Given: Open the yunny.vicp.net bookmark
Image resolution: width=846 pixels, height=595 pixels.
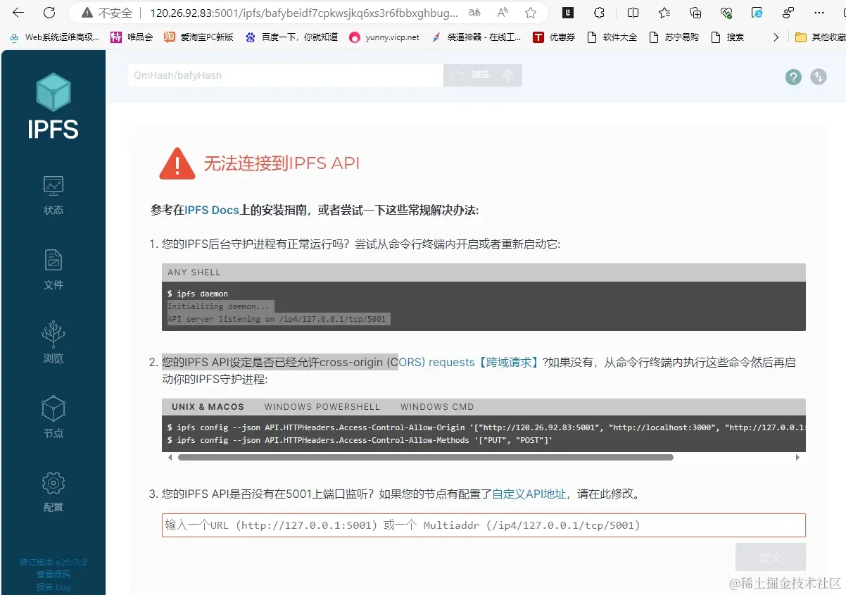Looking at the screenshot, I should (x=384, y=37).
